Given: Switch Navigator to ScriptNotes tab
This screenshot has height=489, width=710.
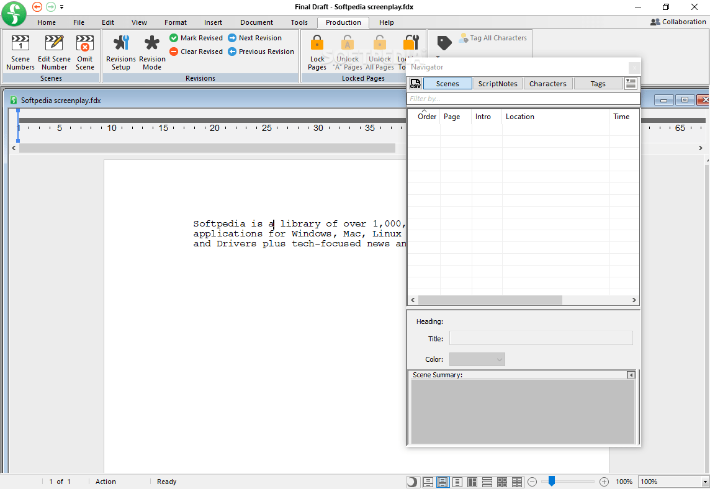Looking at the screenshot, I should tap(498, 84).
